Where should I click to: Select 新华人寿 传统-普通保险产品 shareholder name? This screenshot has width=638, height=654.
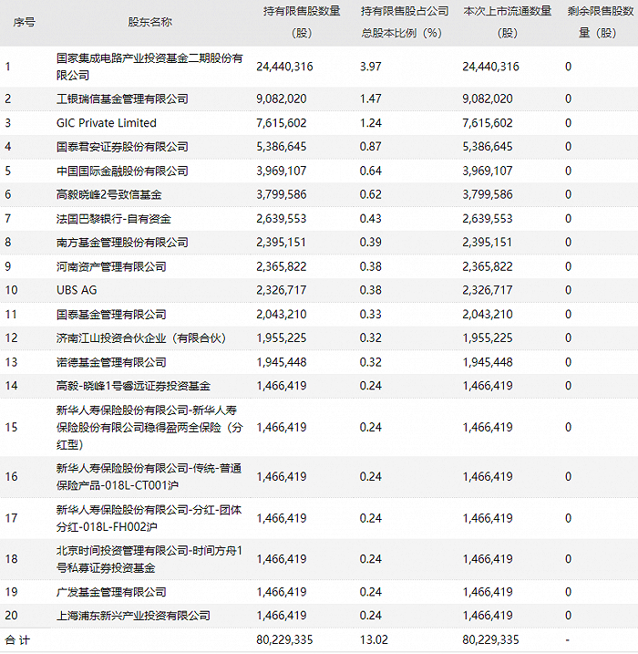click(149, 477)
